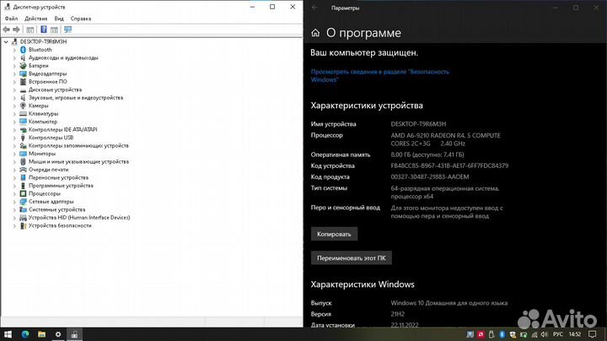Image resolution: width=607 pixels, height=341 pixels.
Task: Expand the Видеоадаптеры category
Action: 14,73
